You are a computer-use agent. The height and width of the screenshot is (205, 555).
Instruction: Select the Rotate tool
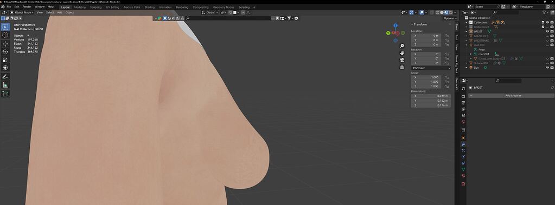[5, 52]
